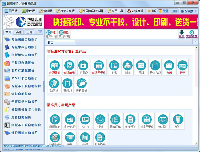This screenshot has width=200, height=152.
Task: Expand the tab list dropdown arrow
Action: tap(195, 42)
